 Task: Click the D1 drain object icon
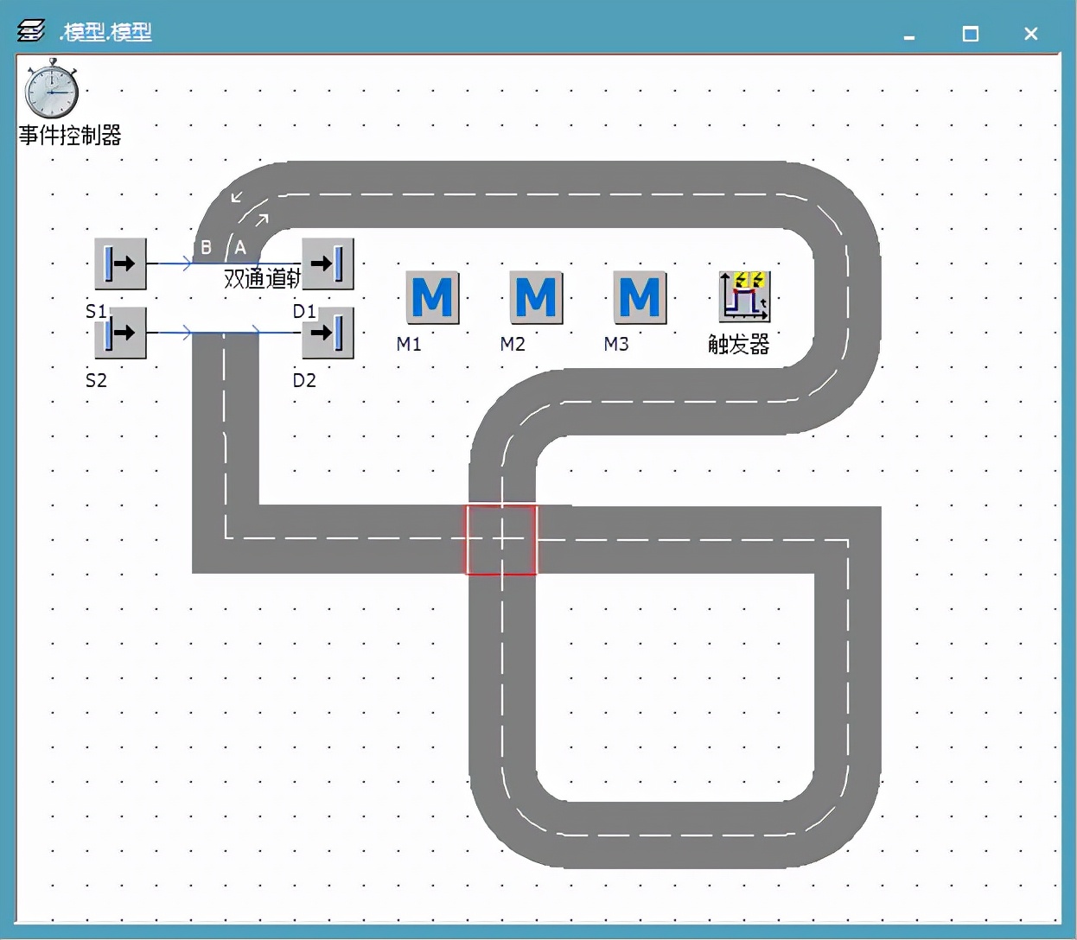point(328,264)
